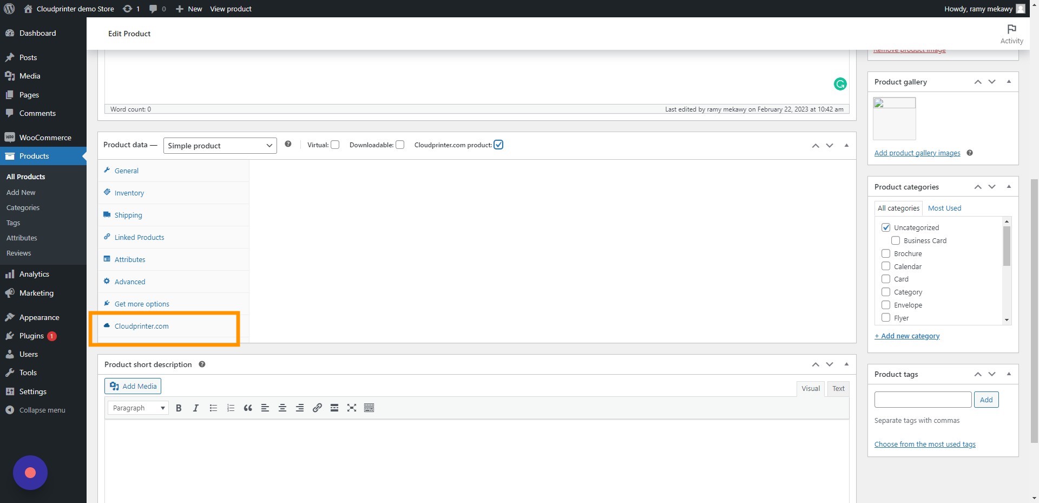Open the Linked Products tab
This screenshot has height=503, width=1039.
173,237
